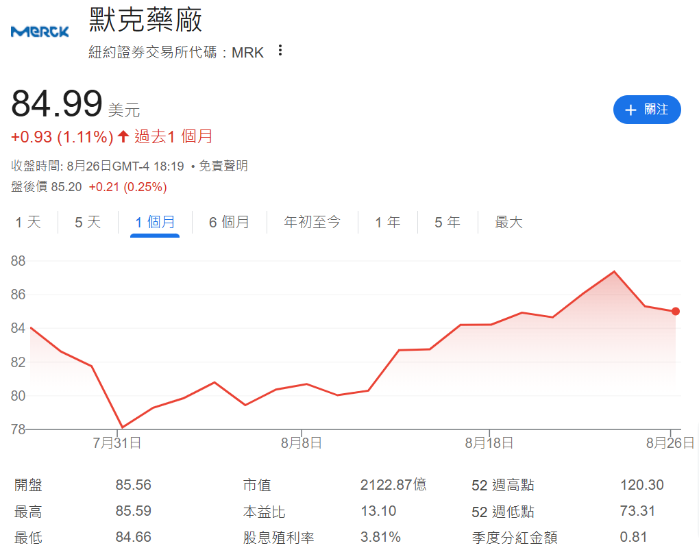Click the 7月31日 axis label

pyautogui.click(x=116, y=442)
